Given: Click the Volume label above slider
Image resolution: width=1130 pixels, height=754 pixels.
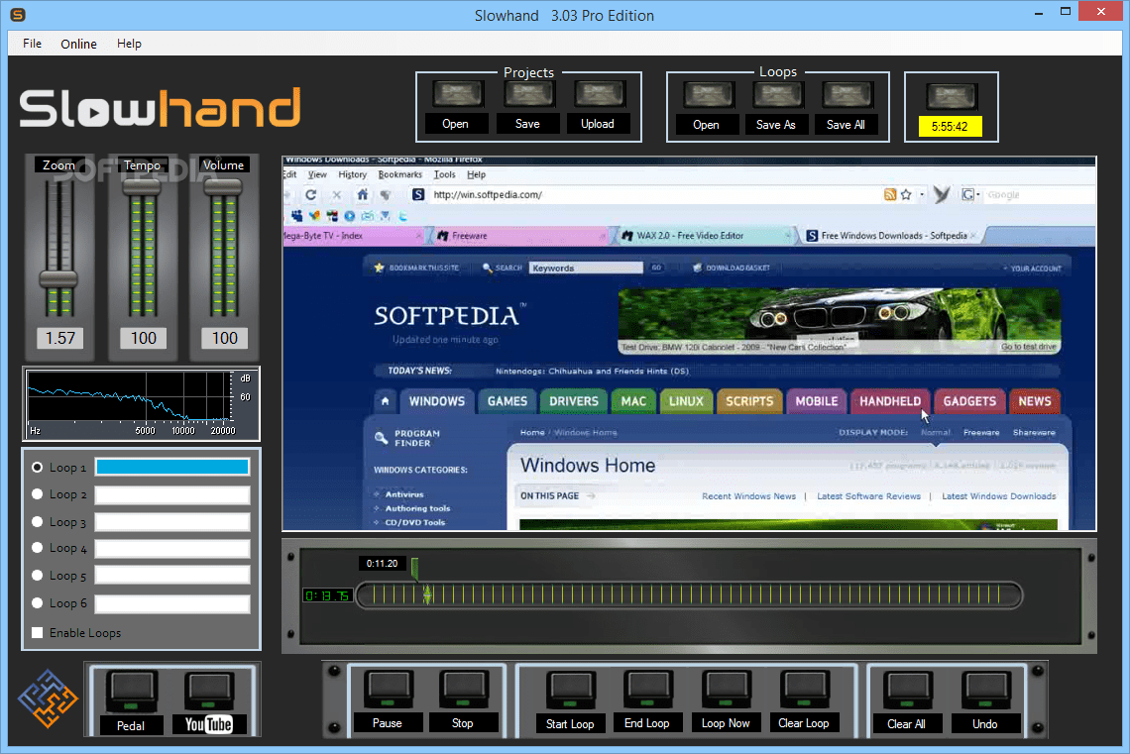Looking at the screenshot, I should coord(223,164).
